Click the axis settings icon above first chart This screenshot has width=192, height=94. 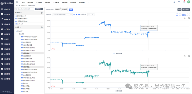point(185,18)
